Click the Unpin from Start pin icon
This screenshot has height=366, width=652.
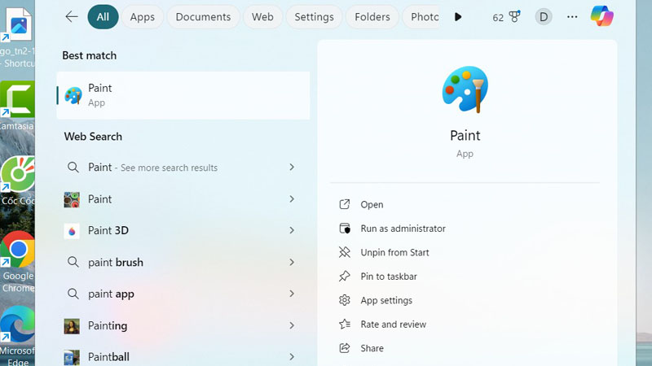tap(344, 252)
